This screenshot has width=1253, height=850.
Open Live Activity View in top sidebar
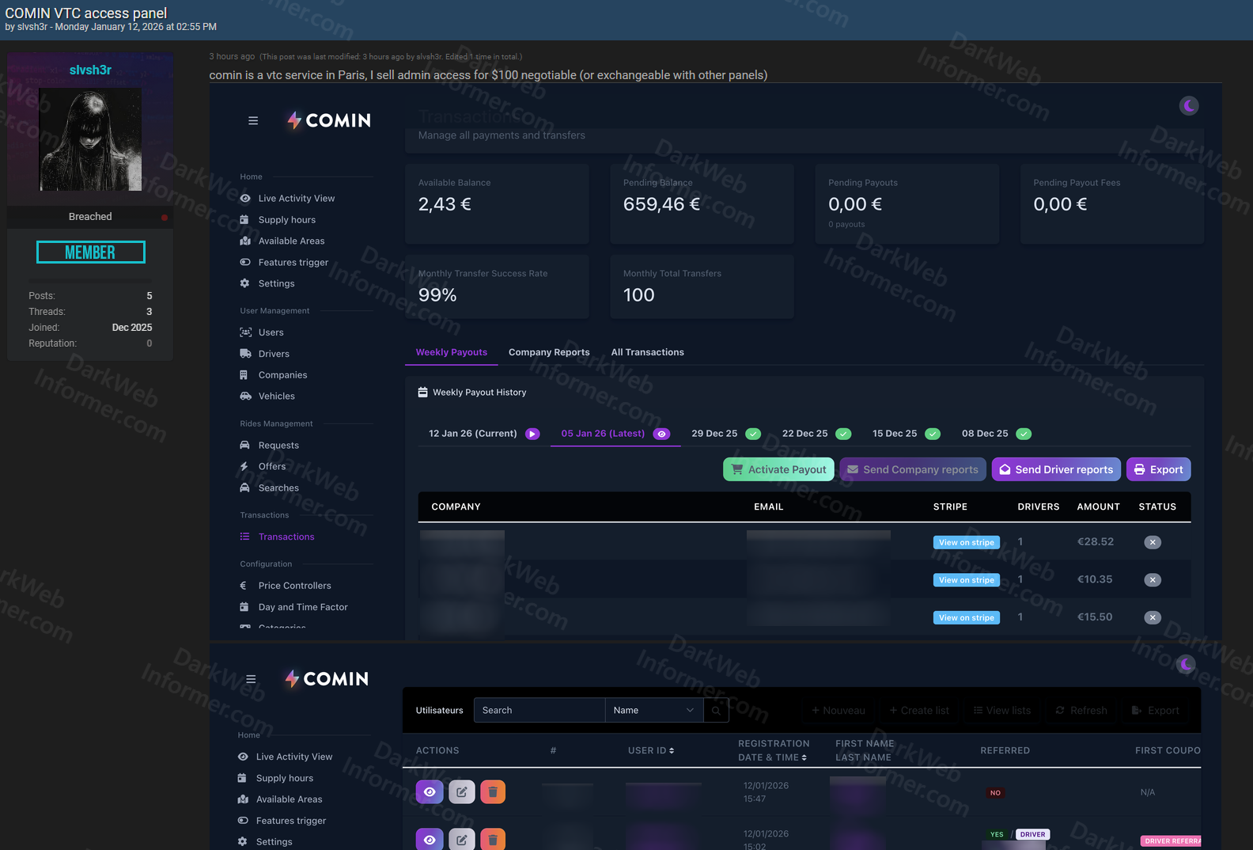[x=296, y=199]
